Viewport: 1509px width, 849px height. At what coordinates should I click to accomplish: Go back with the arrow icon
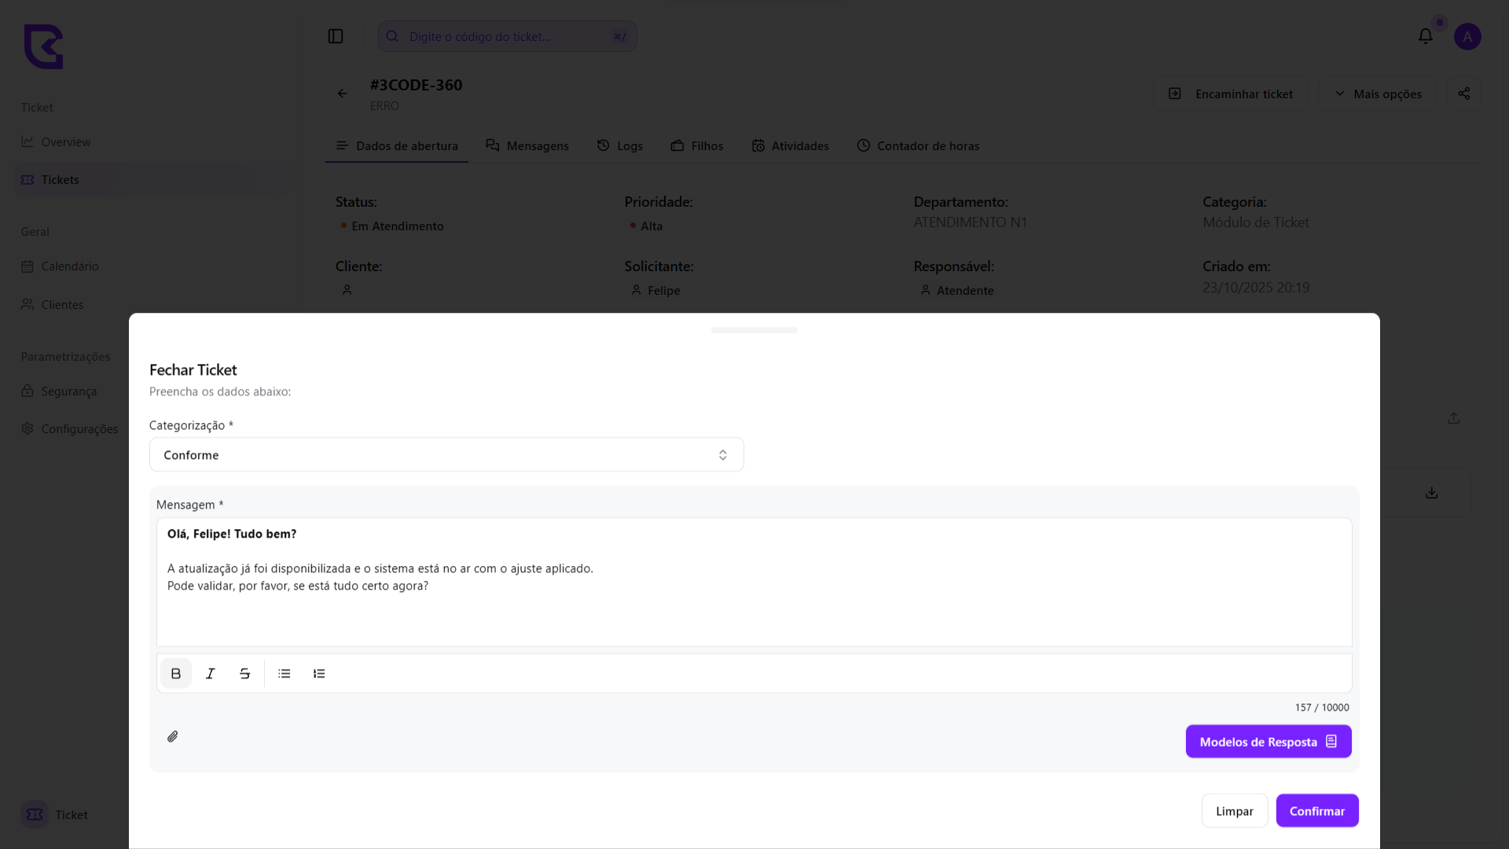click(x=343, y=94)
